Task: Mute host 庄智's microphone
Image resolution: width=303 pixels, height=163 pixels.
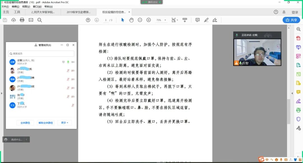Action: coord(68,62)
